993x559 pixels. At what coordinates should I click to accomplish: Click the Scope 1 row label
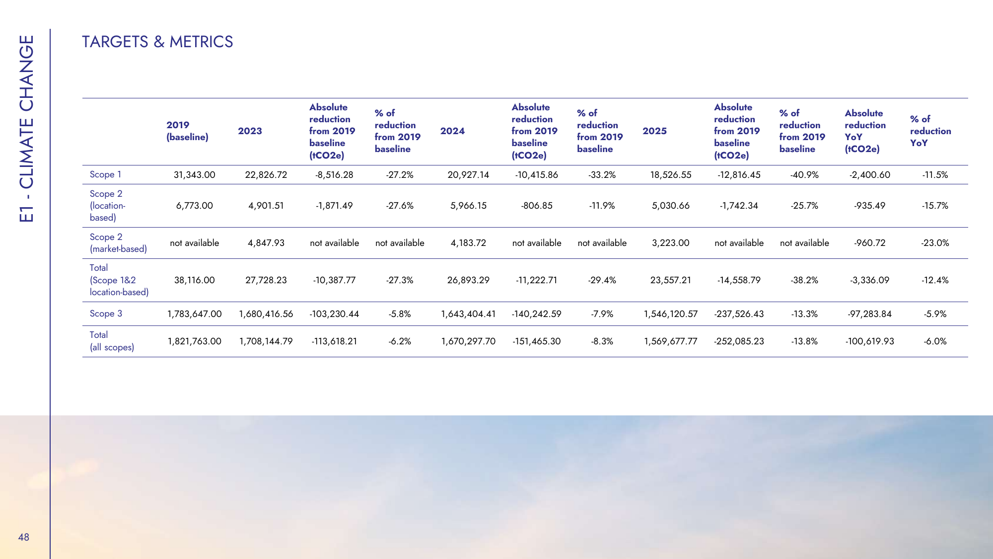click(x=105, y=174)
